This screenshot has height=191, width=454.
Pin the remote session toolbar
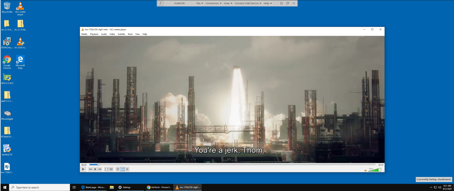tap(161, 3)
